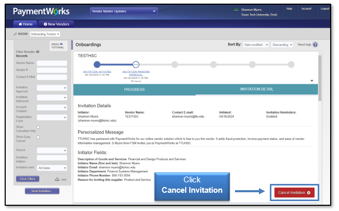Open the Invitation Approval filter dropdown
This screenshot has height=211, width=339.
[x=52, y=88]
